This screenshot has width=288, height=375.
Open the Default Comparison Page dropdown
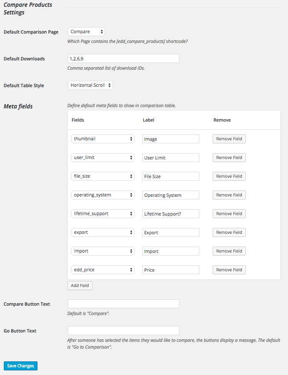tap(86, 31)
